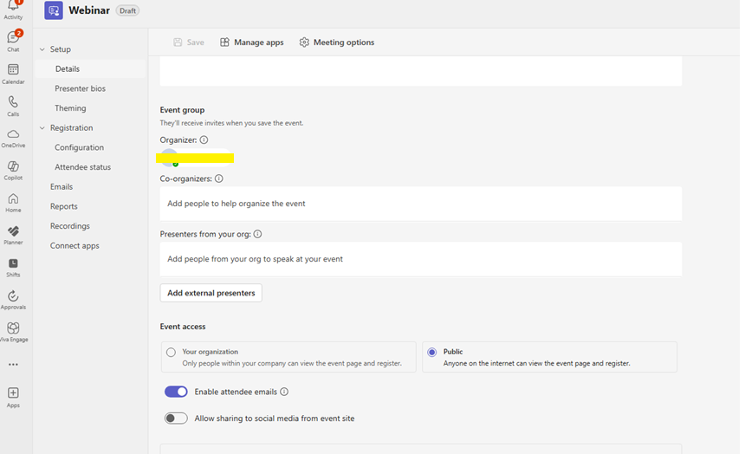Open Calls in the Teams sidebar
Image resolution: width=745 pixels, height=454 pixels.
pos(13,106)
